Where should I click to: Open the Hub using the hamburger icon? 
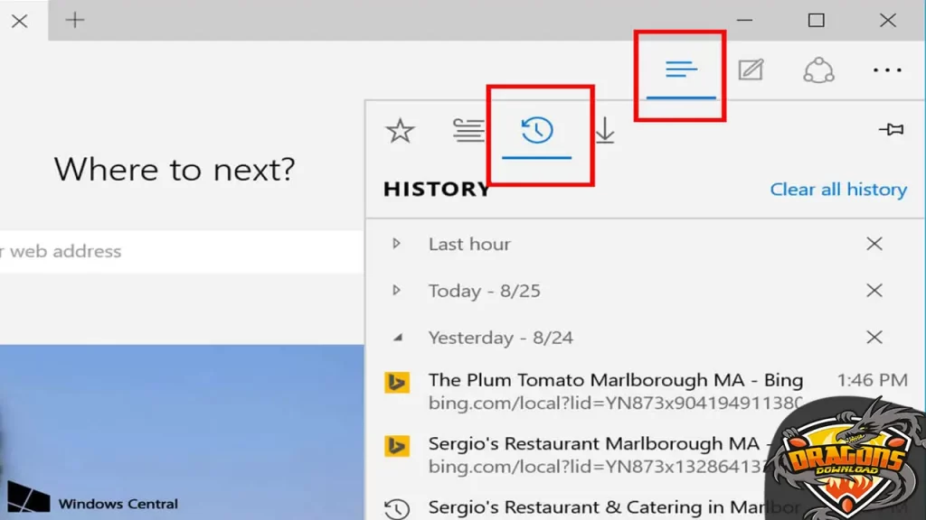(x=681, y=70)
